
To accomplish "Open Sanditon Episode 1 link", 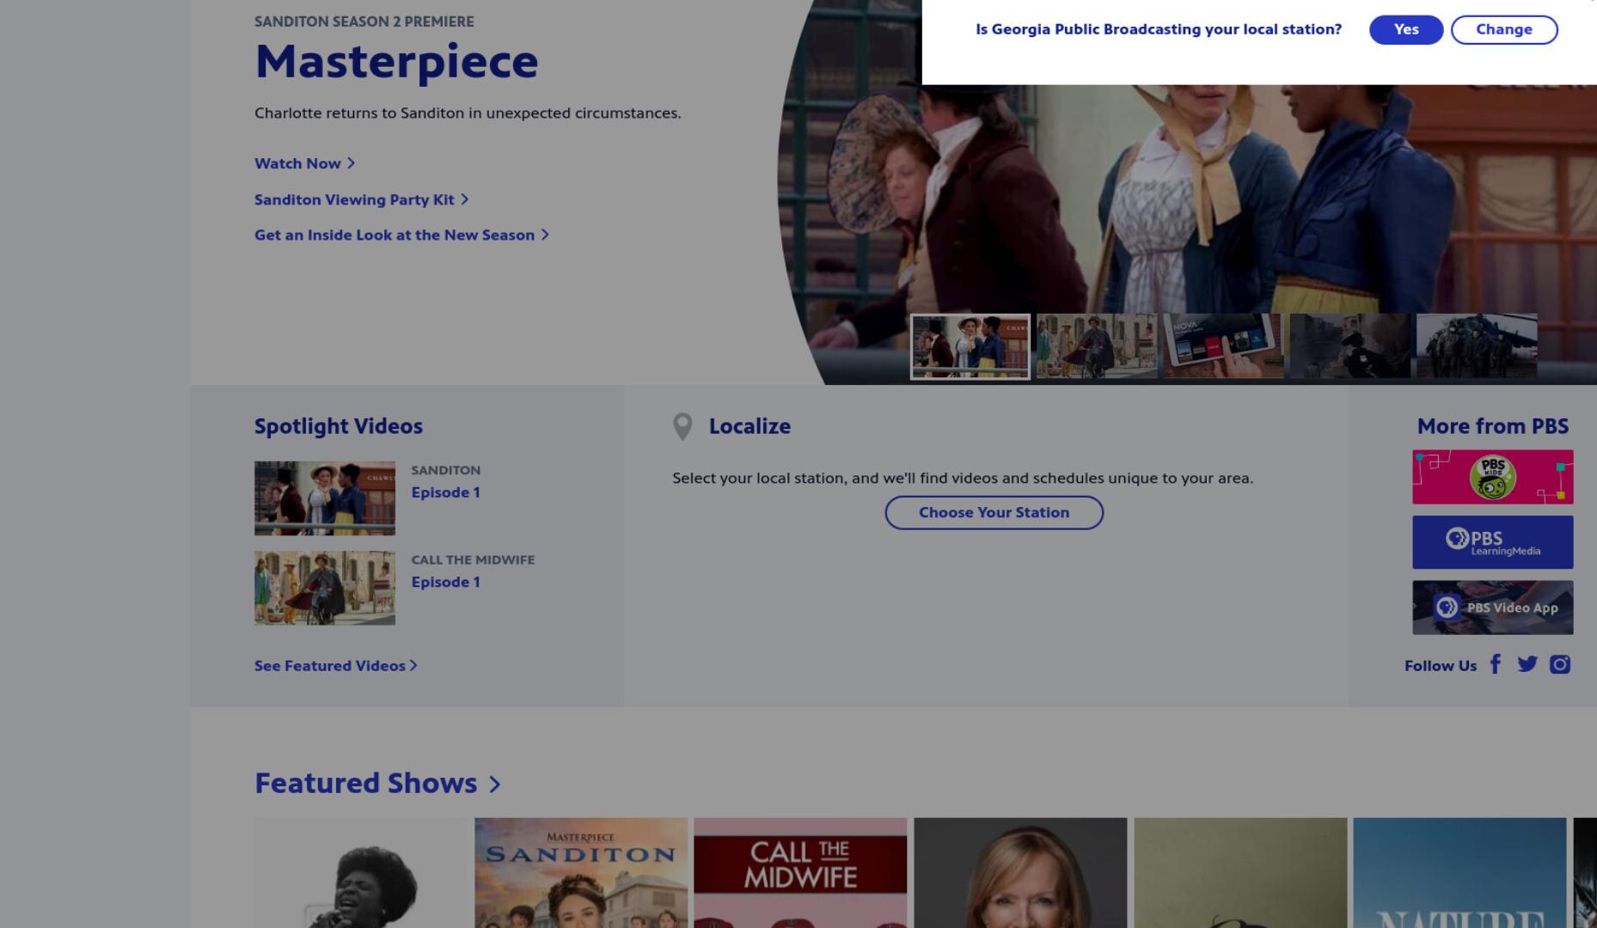I will pyautogui.click(x=445, y=492).
